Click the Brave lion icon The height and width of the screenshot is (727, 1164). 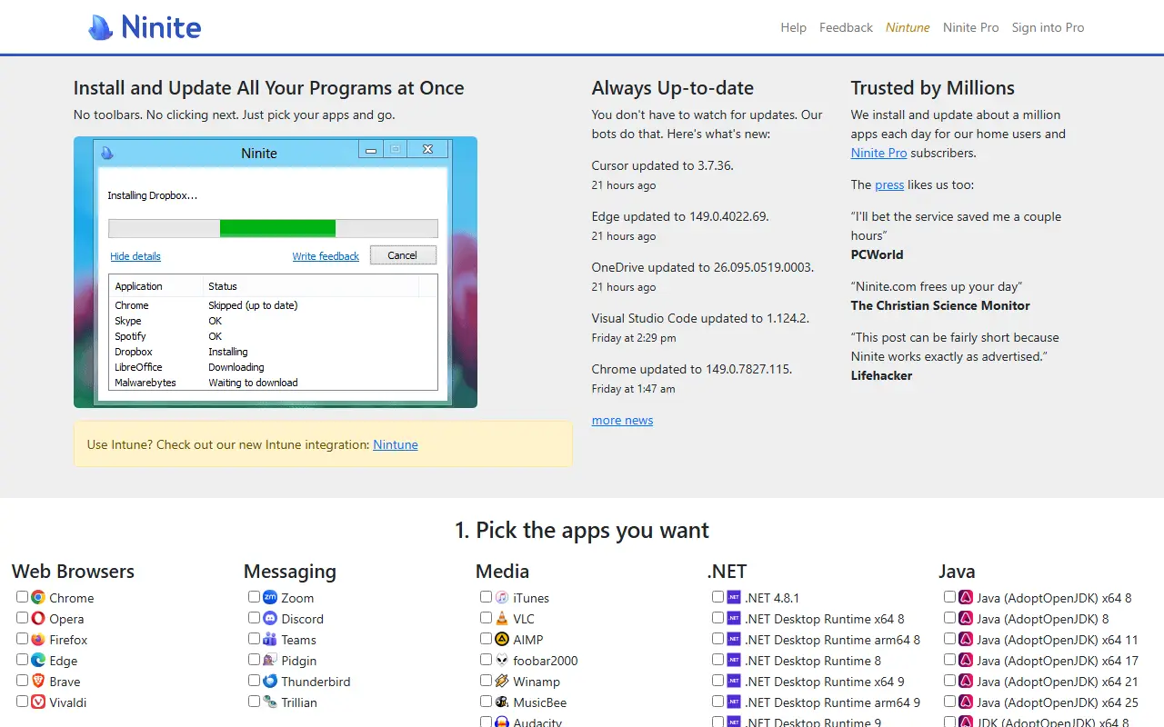38,681
